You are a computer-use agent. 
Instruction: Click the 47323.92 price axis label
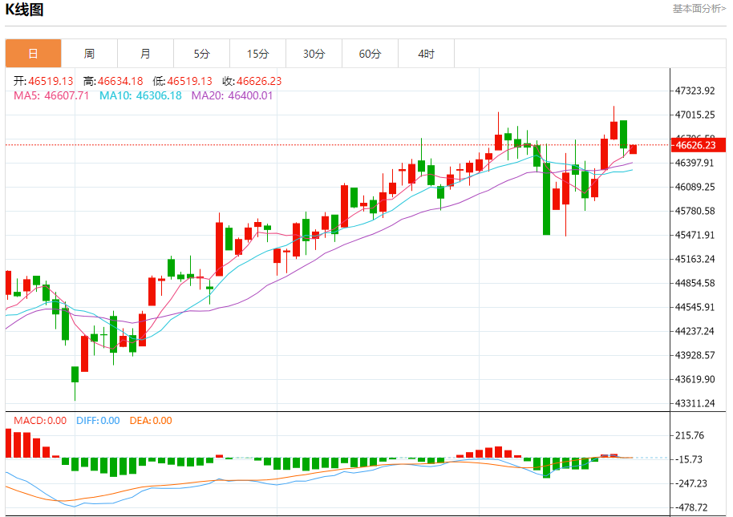(x=695, y=91)
